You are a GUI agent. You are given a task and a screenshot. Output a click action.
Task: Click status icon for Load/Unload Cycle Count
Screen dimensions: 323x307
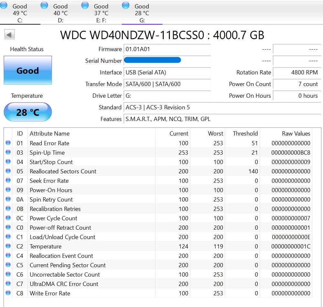pos(8,237)
